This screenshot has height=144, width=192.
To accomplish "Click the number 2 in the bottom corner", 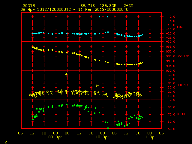I will point(6,142).
